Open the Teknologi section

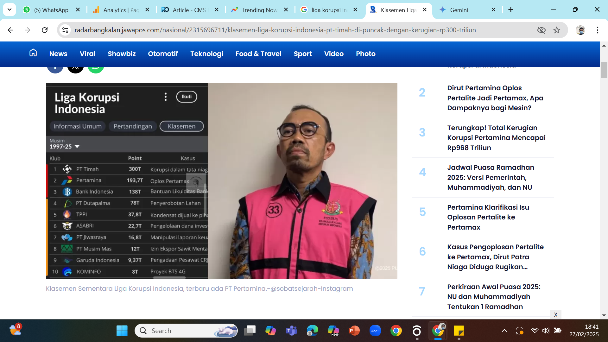[206, 54]
